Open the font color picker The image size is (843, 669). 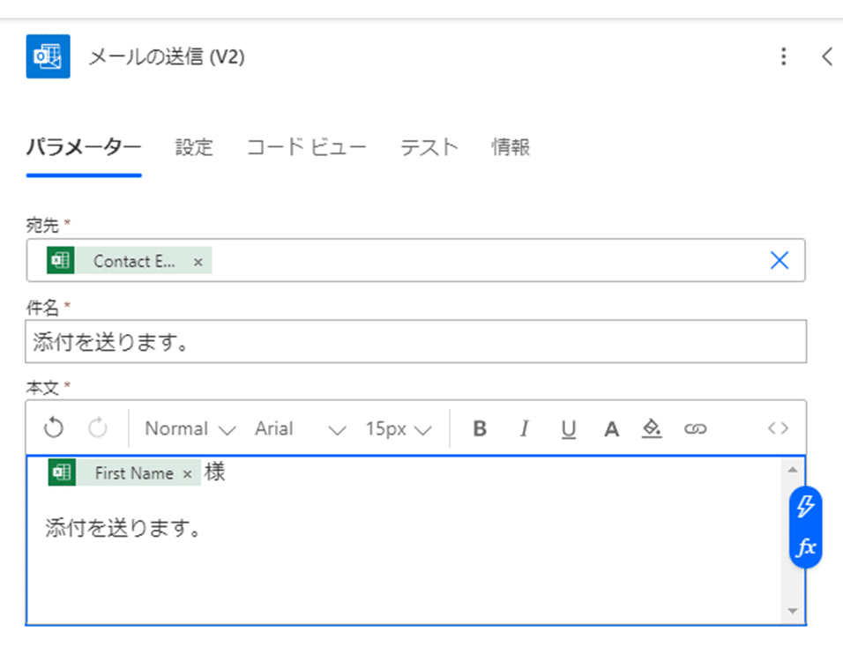[x=611, y=428]
